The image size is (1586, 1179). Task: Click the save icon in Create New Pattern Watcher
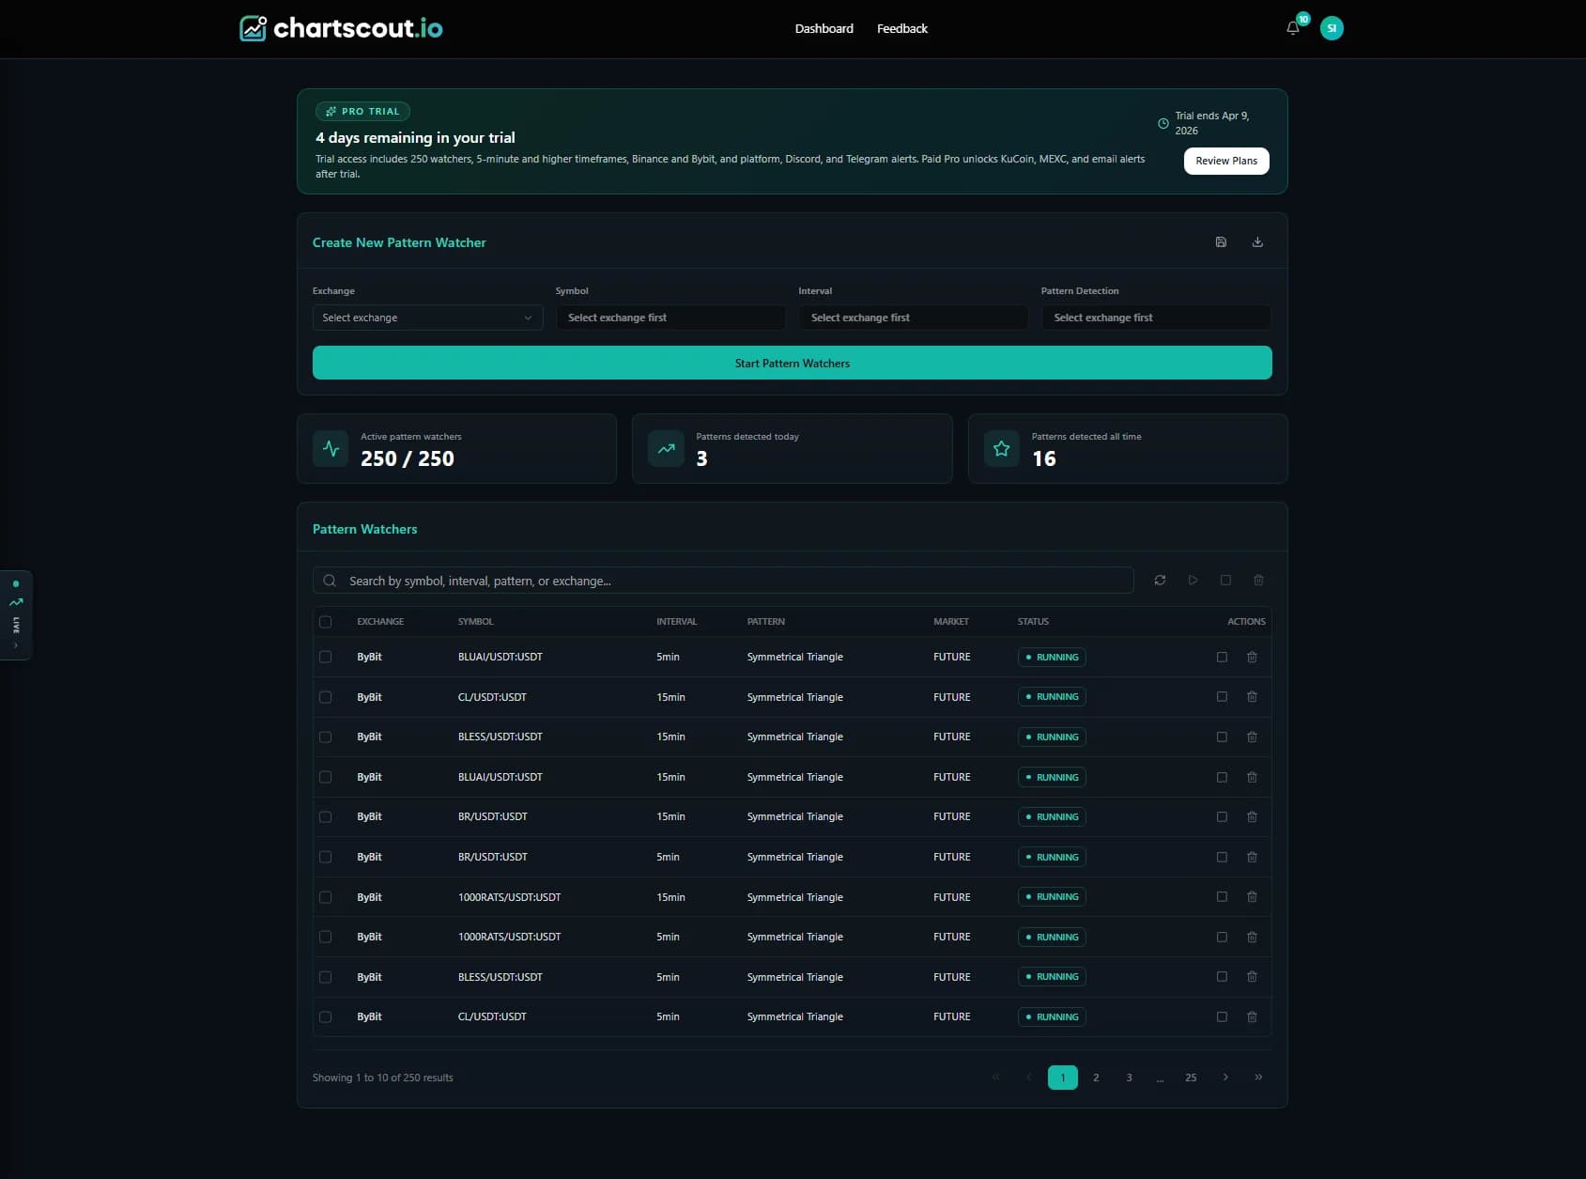pyautogui.click(x=1221, y=242)
